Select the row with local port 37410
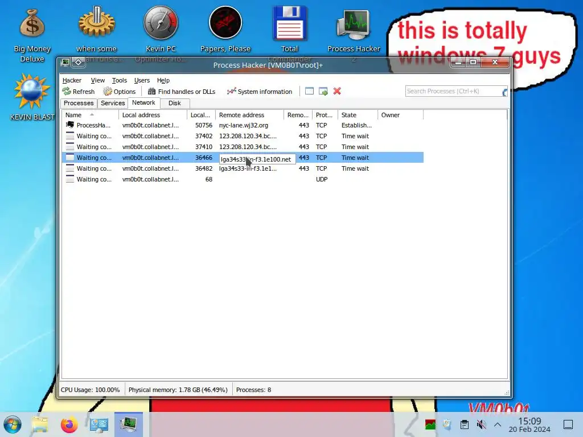 click(x=243, y=147)
